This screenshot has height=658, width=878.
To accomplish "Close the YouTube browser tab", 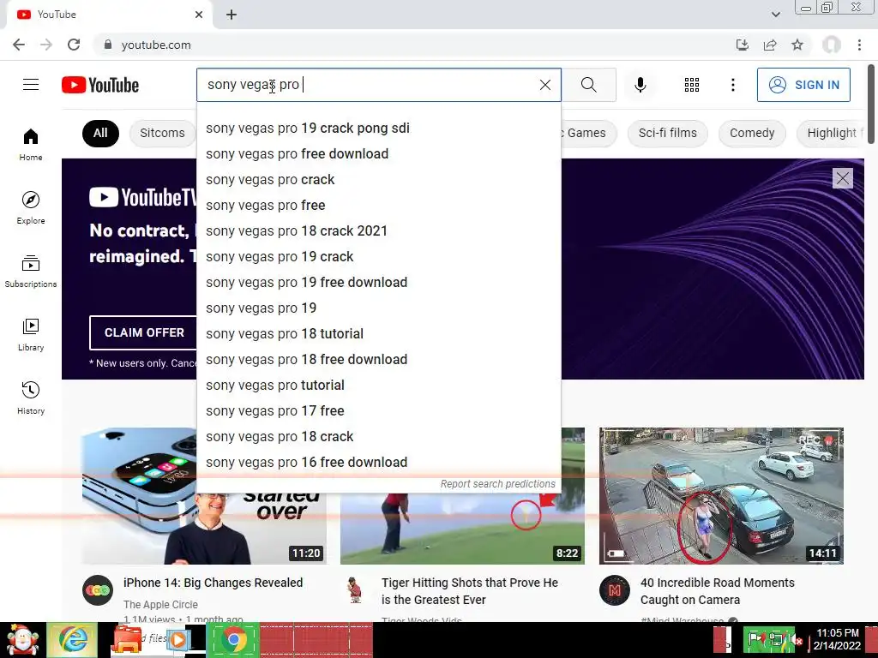I will pos(199,15).
